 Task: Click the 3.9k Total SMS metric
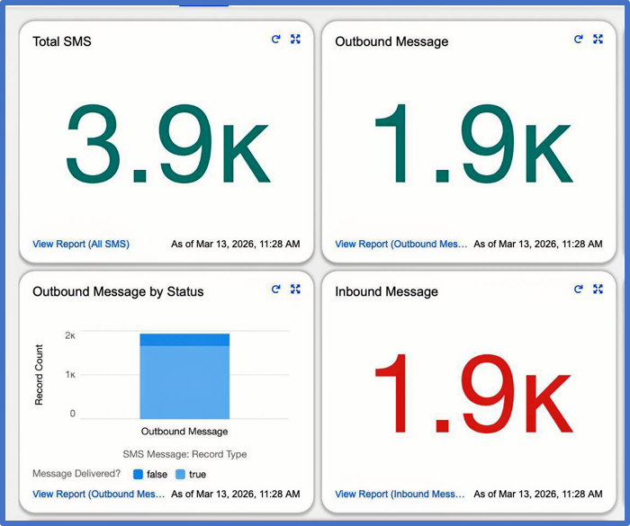[x=167, y=143]
